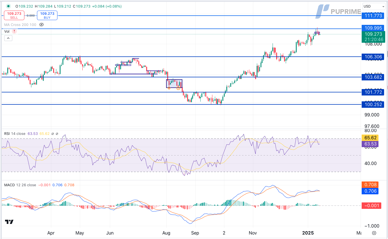This screenshot has width=388, height=239.
Task: Click the May label on time axis
Action: click(x=80, y=233)
